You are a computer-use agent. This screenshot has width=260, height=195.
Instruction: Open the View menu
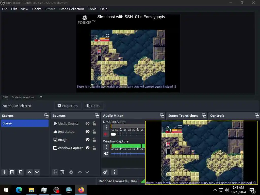25,9
